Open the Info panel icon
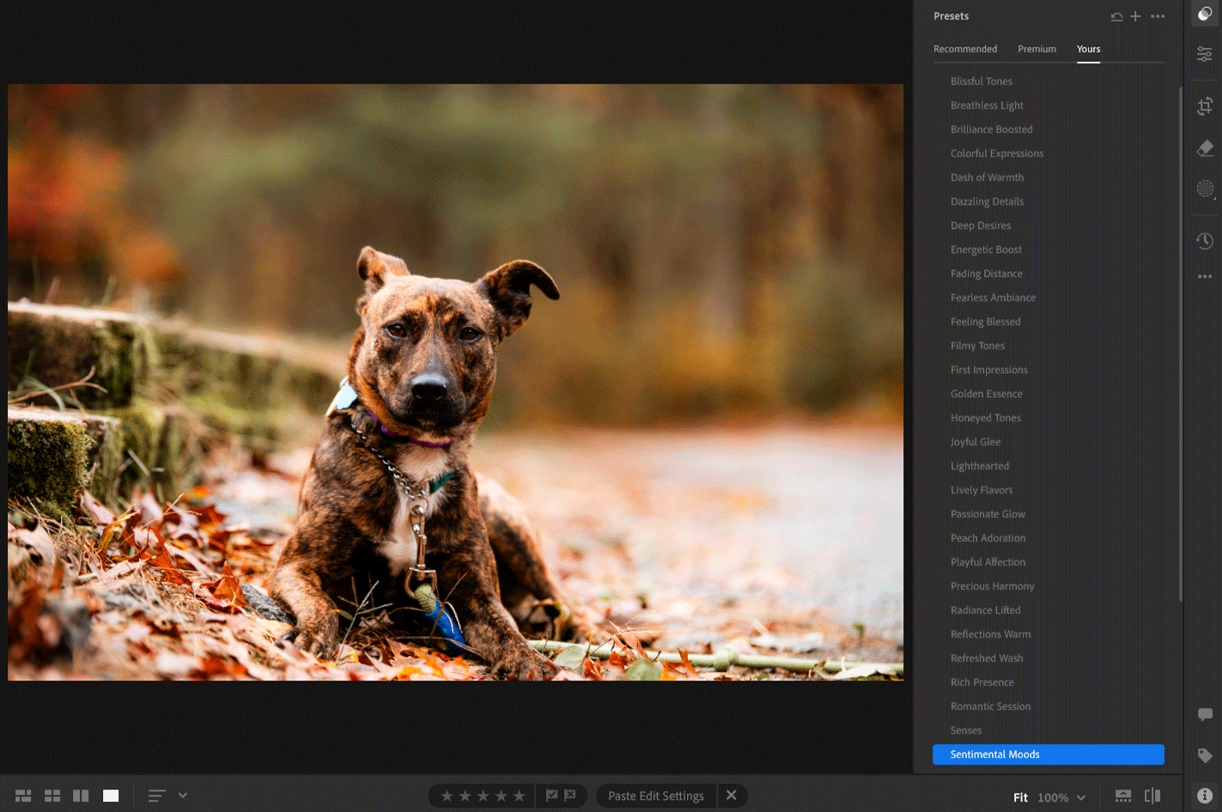The height and width of the screenshot is (812, 1222). point(1205,796)
